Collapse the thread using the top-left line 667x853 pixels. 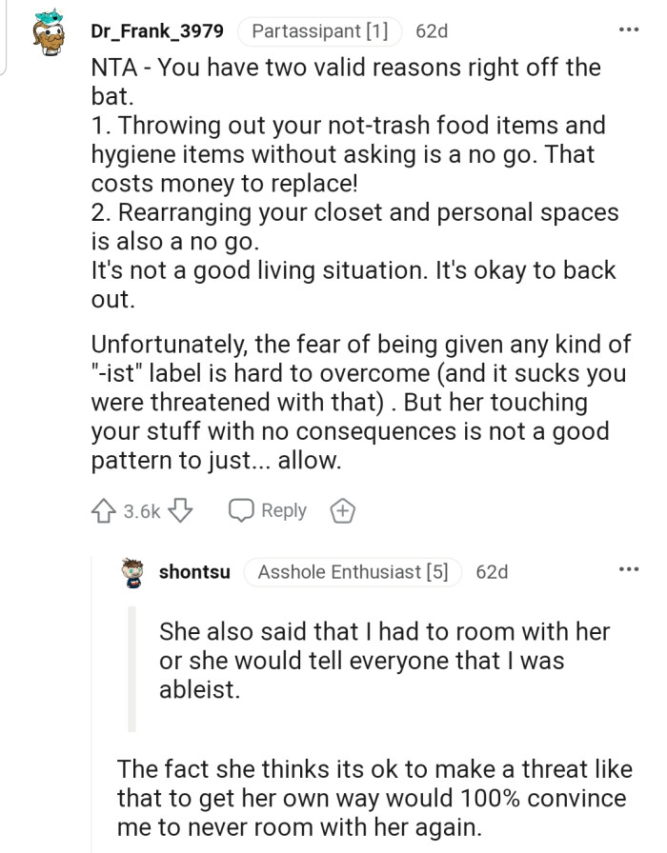click(5, 38)
